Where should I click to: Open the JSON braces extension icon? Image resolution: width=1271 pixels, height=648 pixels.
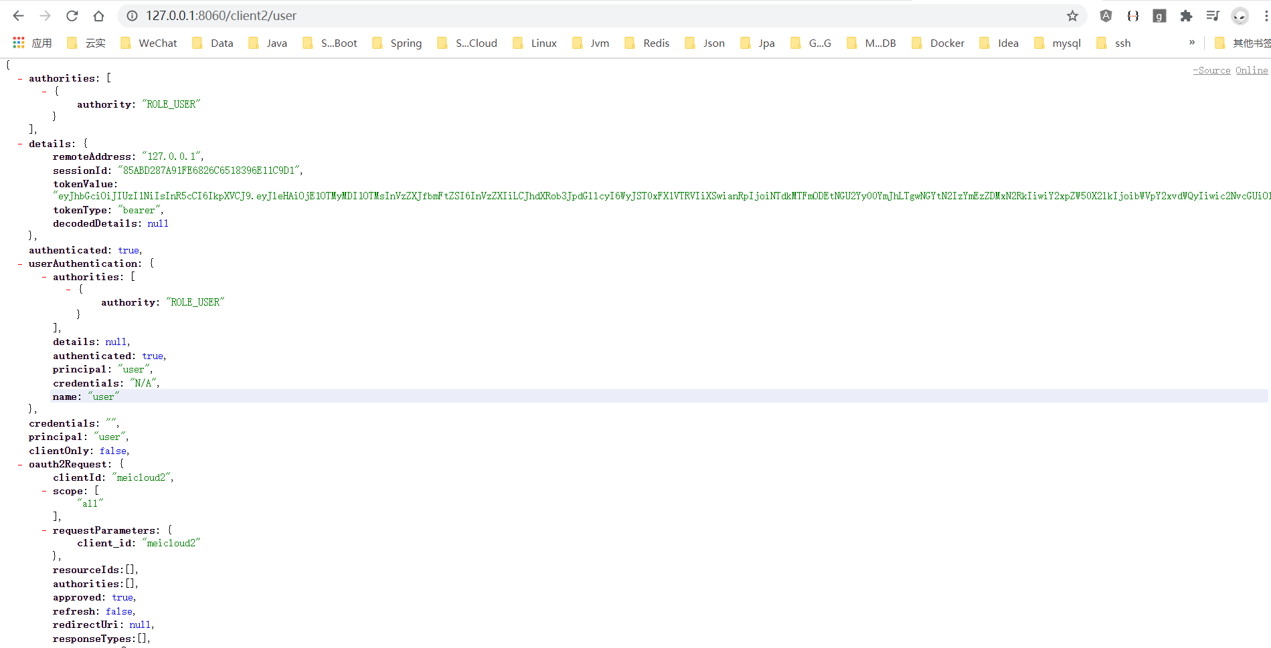[x=1132, y=15]
